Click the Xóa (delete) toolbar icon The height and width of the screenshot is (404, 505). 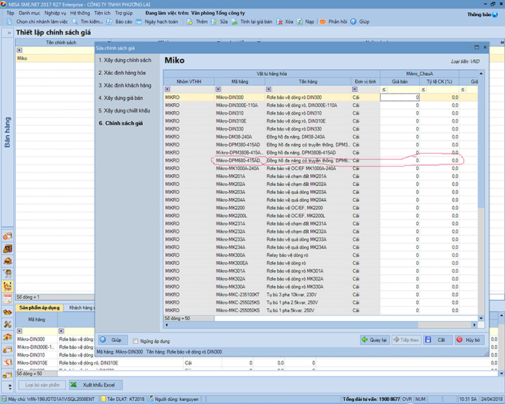[x=279, y=22]
